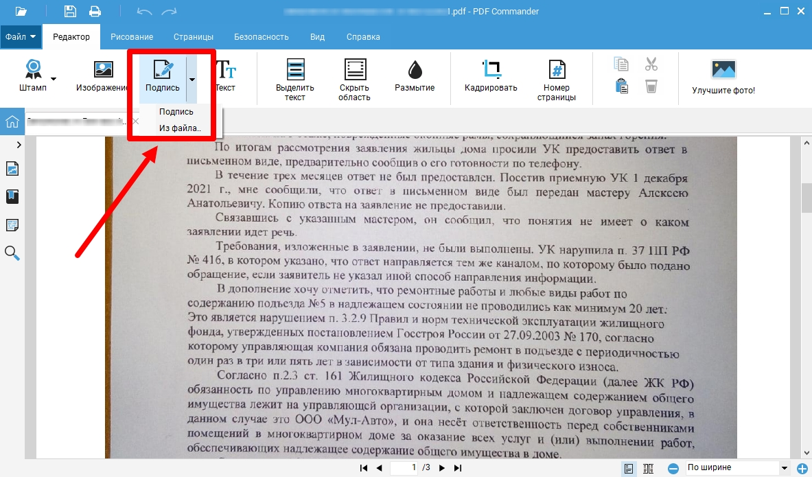Switch to two-page view mode
The image size is (812, 477).
tap(649, 468)
